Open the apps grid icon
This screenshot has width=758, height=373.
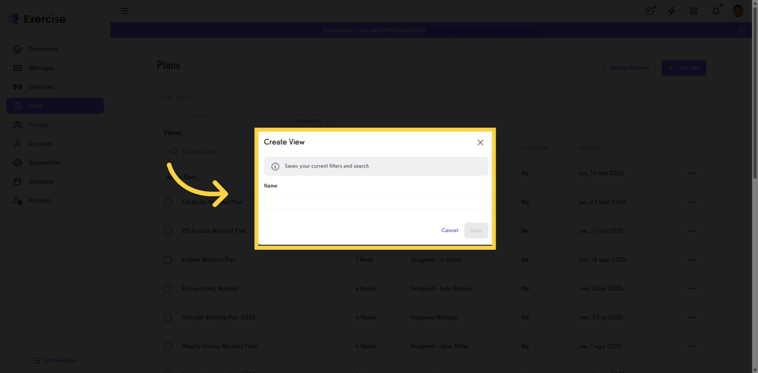point(694,11)
